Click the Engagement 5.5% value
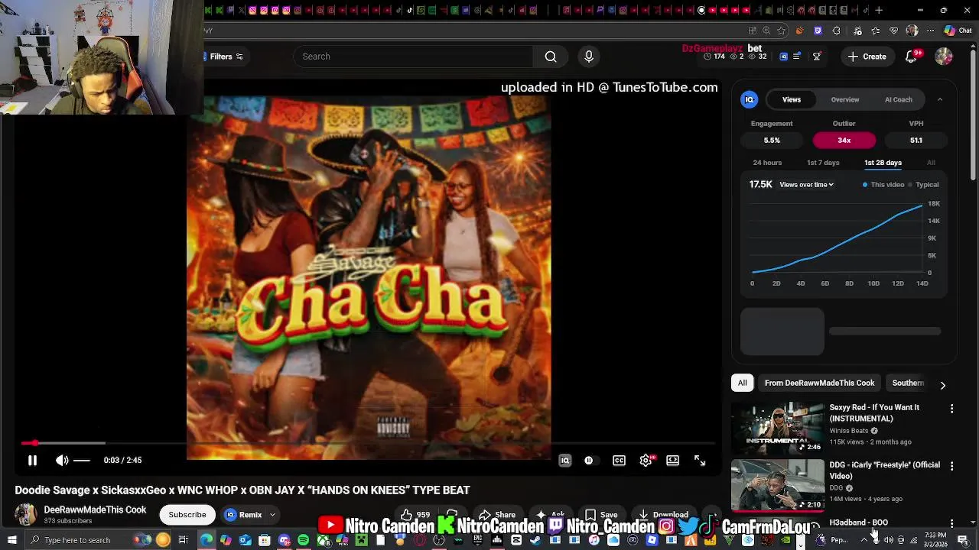The width and height of the screenshot is (979, 550). pos(772,141)
